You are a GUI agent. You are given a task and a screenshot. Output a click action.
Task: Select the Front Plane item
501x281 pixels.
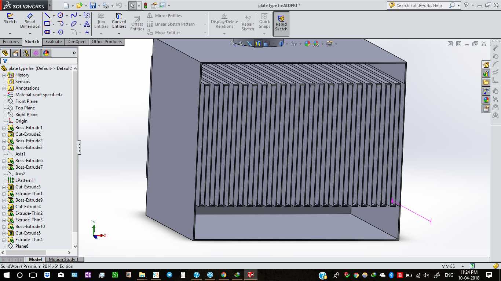pos(26,101)
